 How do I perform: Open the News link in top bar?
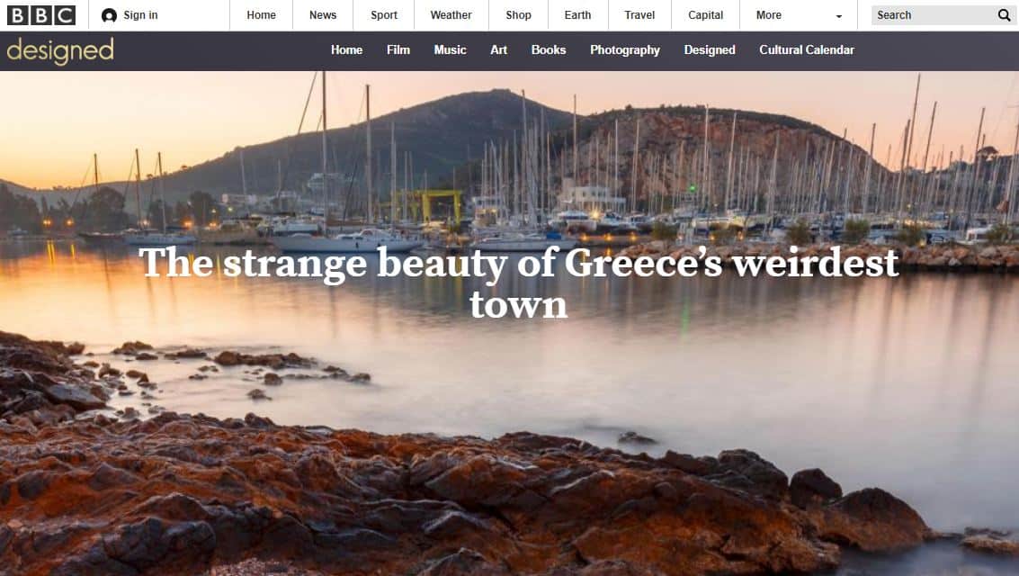pyautogui.click(x=323, y=15)
